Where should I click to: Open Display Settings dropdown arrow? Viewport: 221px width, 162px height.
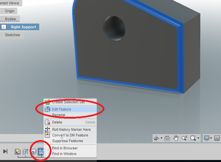211,138
